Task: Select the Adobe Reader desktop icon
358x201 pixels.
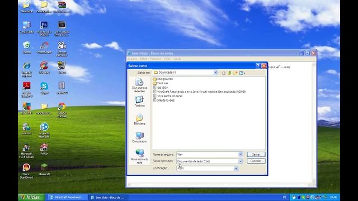Action: pyautogui.click(x=26, y=89)
